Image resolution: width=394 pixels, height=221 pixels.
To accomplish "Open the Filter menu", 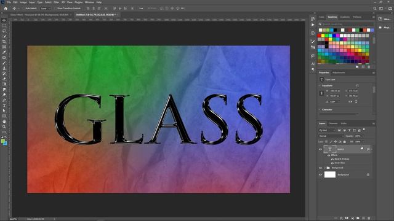I will coord(56,2).
